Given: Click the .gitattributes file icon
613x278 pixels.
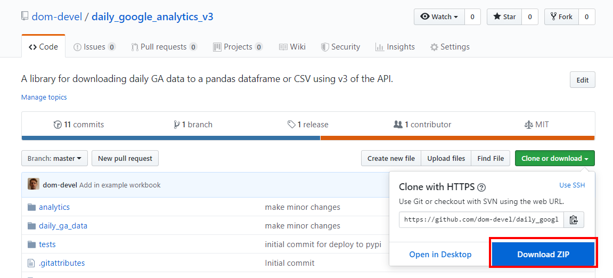Looking at the screenshot, I should [31, 263].
